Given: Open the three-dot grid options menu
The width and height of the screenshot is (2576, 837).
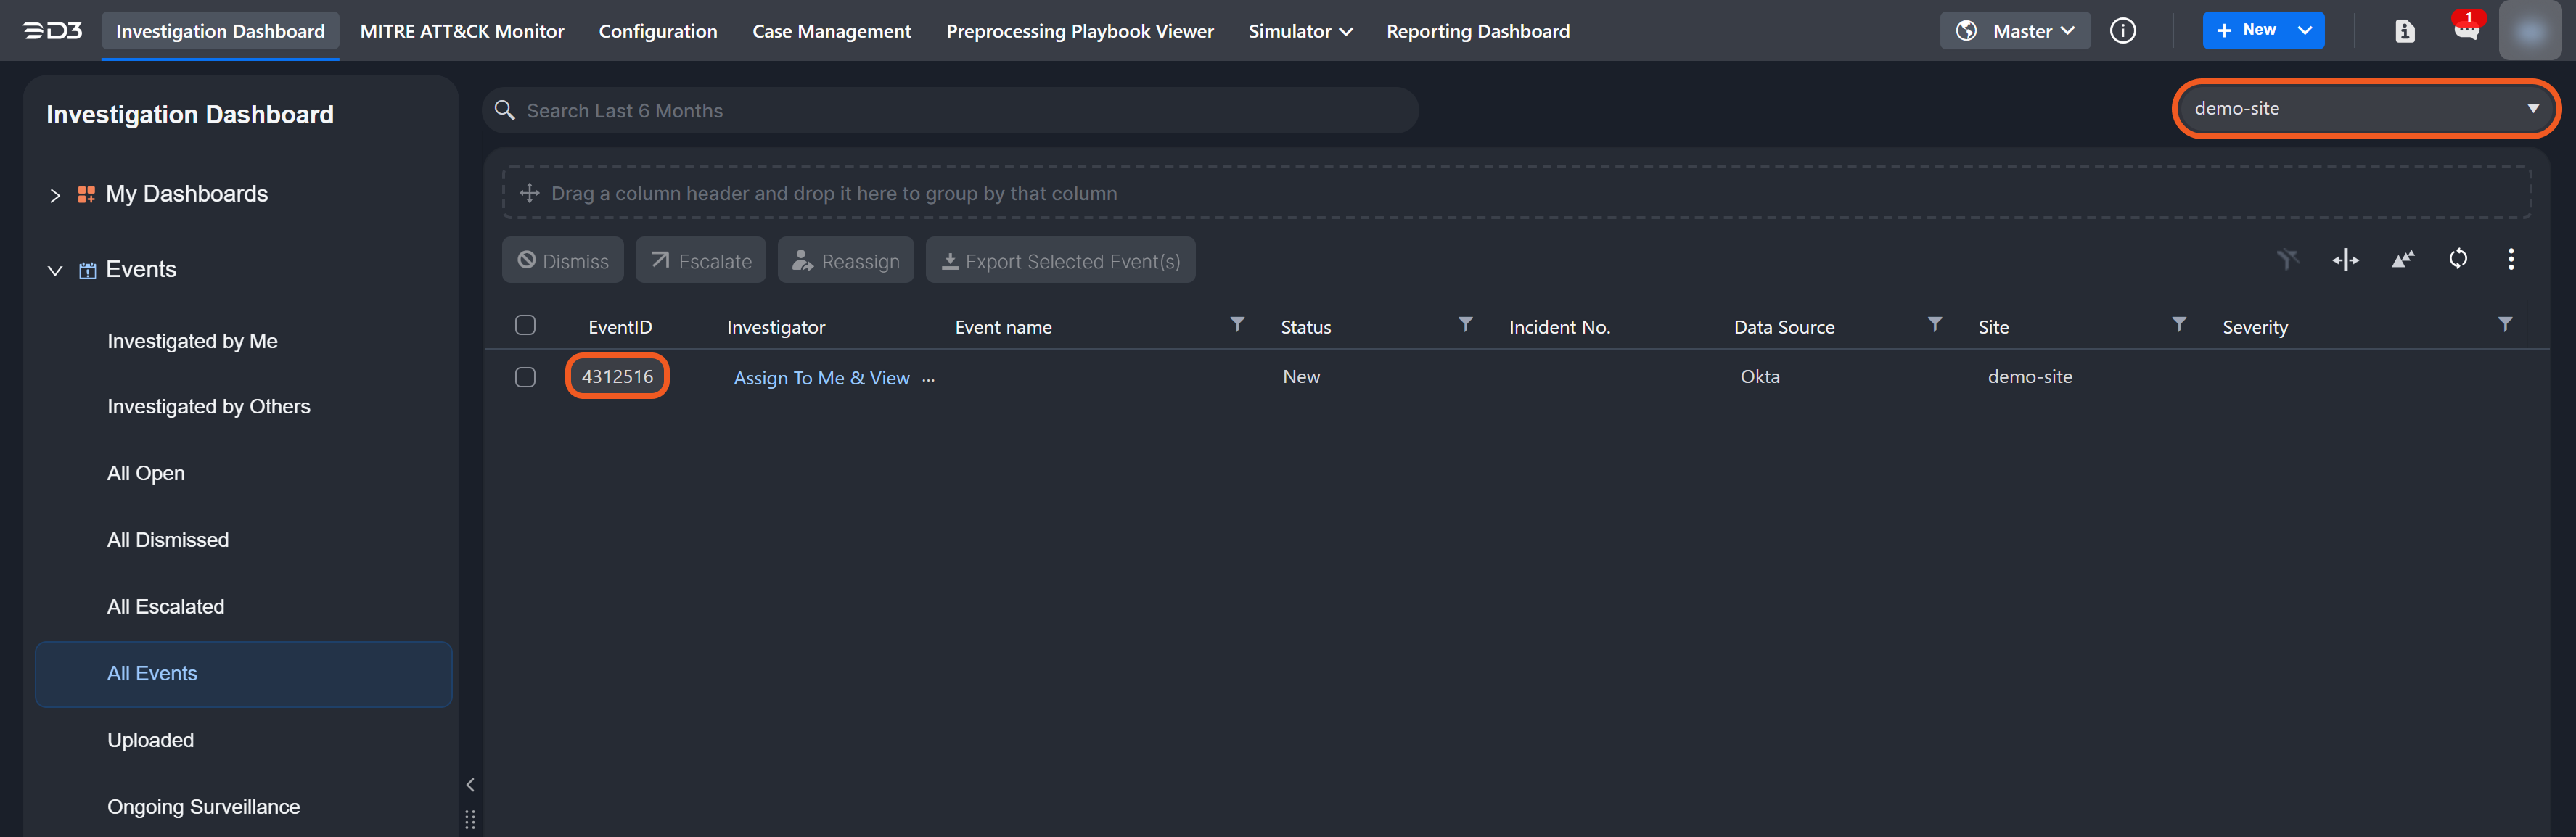Looking at the screenshot, I should point(2510,260).
